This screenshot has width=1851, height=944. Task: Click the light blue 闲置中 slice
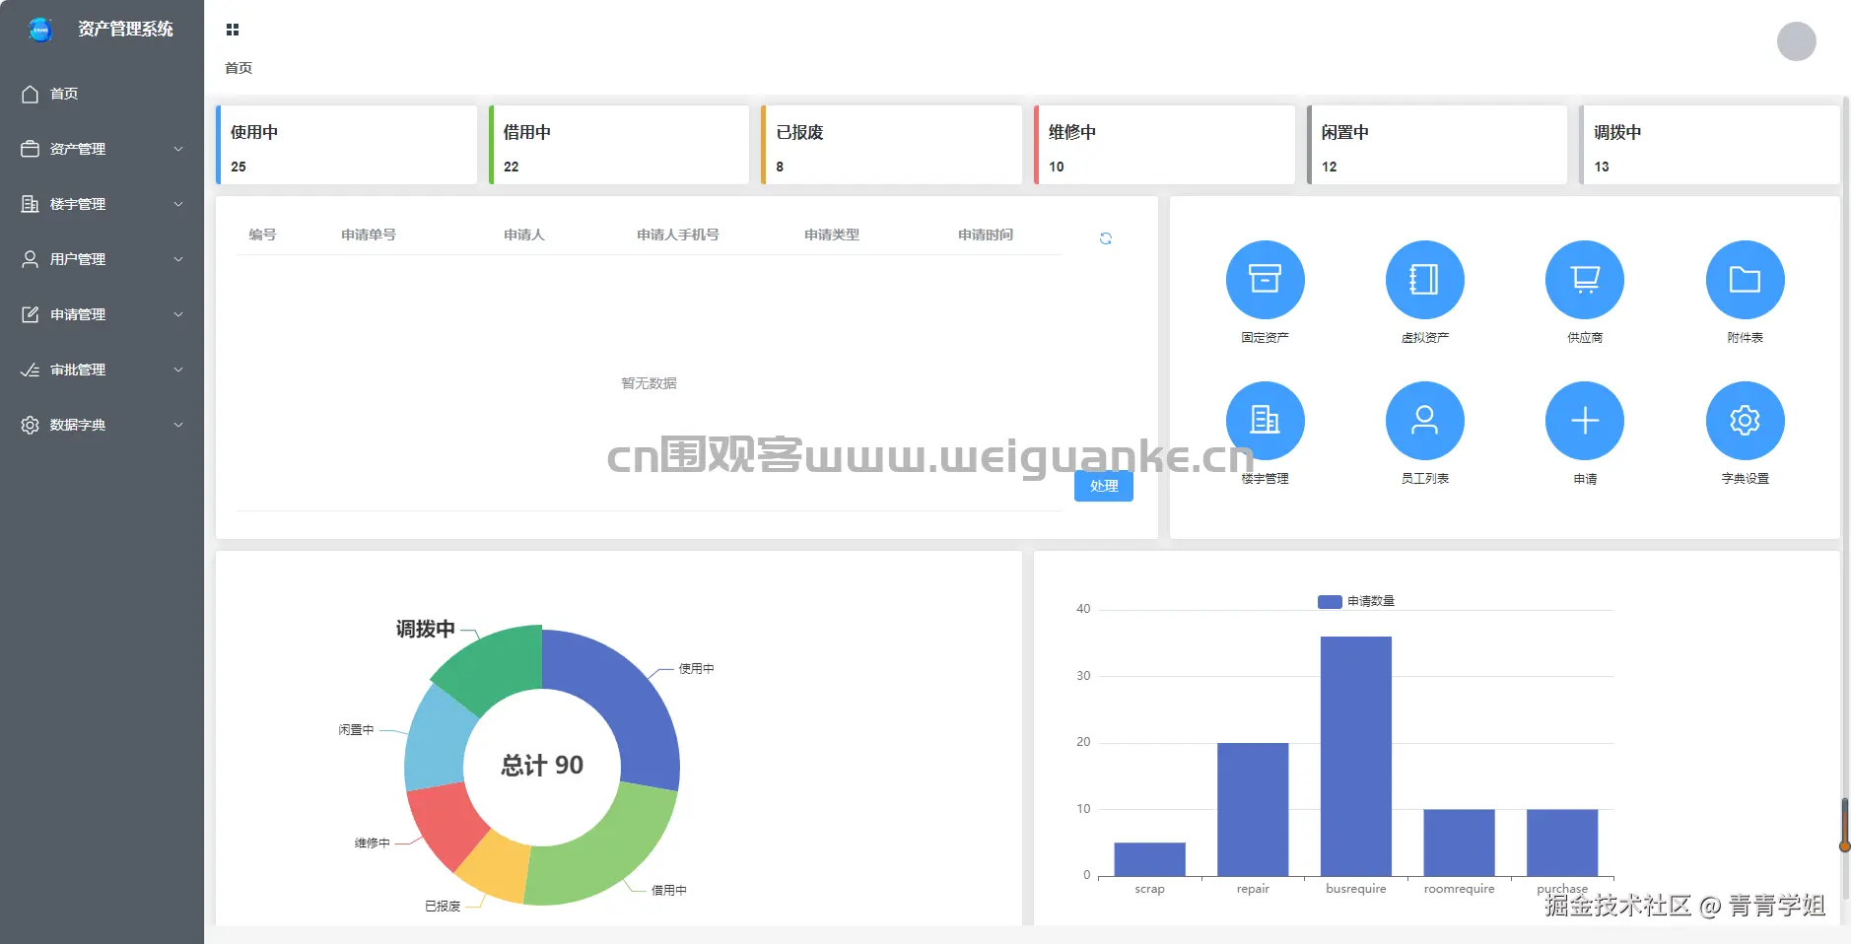point(436,739)
